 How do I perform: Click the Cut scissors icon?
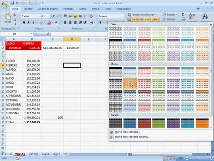click(x=15, y=15)
